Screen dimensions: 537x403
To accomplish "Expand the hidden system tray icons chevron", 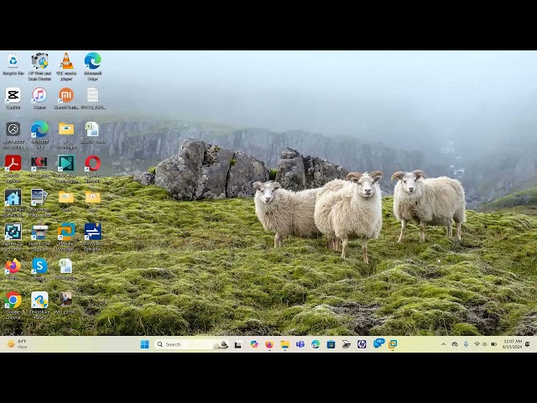I will click(x=444, y=344).
